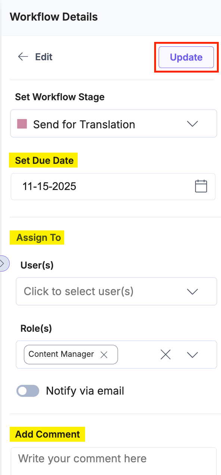Click the chevron on the Role(s) field

[x=192, y=355]
